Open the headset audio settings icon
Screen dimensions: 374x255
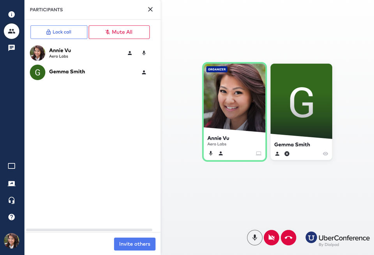click(x=11, y=200)
